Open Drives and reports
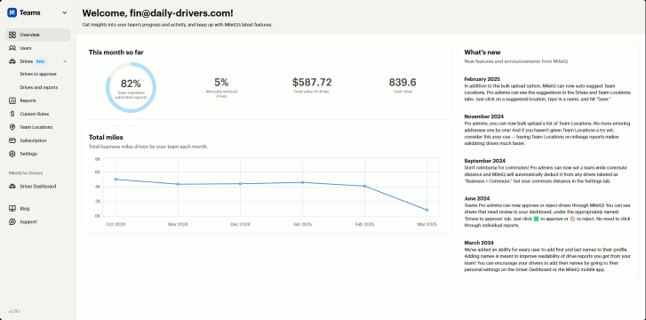The image size is (646, 320). click(x=39, y=87)
